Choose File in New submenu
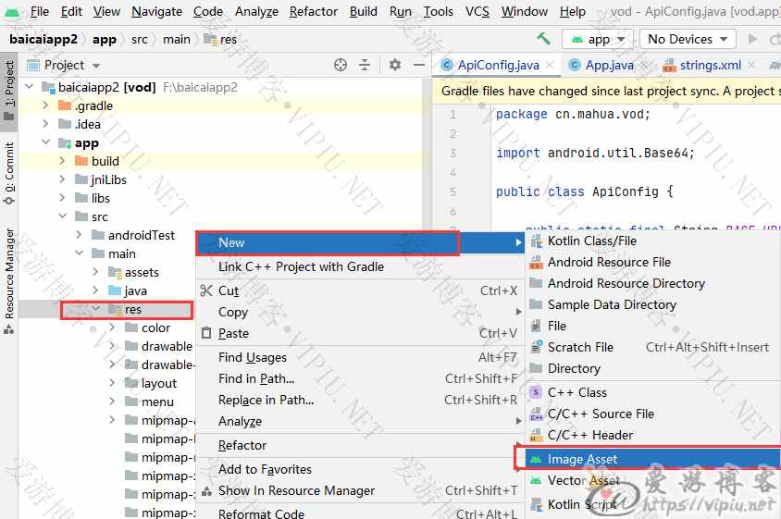The height and width of the screenshot is (519, 781). [652, 326]
